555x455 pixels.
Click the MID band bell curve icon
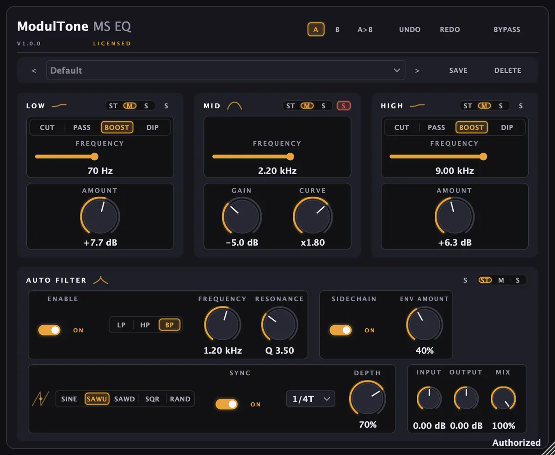pos(234,106)
